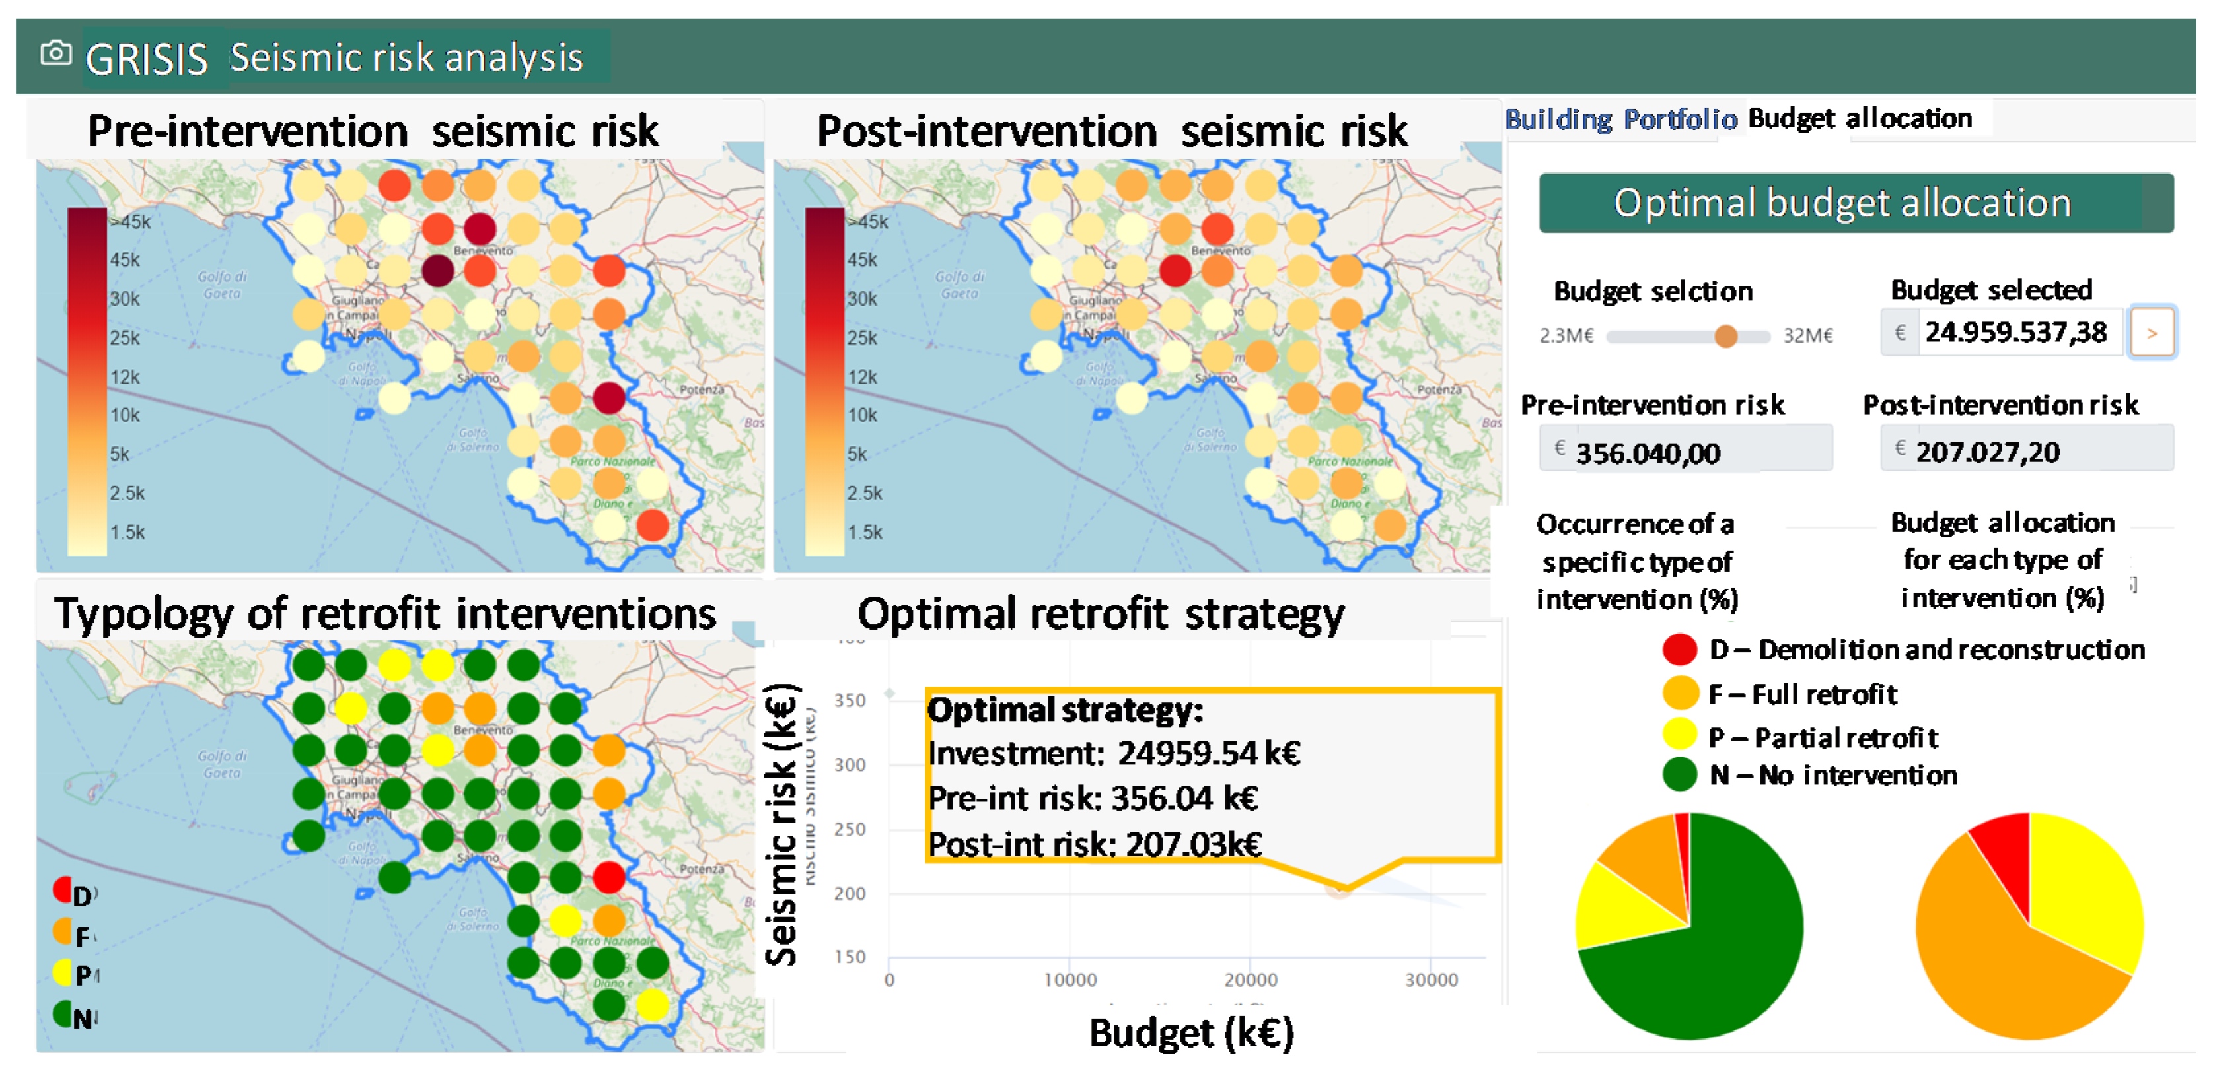Open the Building Portfolio tab
The height and width of the screenshot is (1078, 2213).
[x=1620, y=119]
